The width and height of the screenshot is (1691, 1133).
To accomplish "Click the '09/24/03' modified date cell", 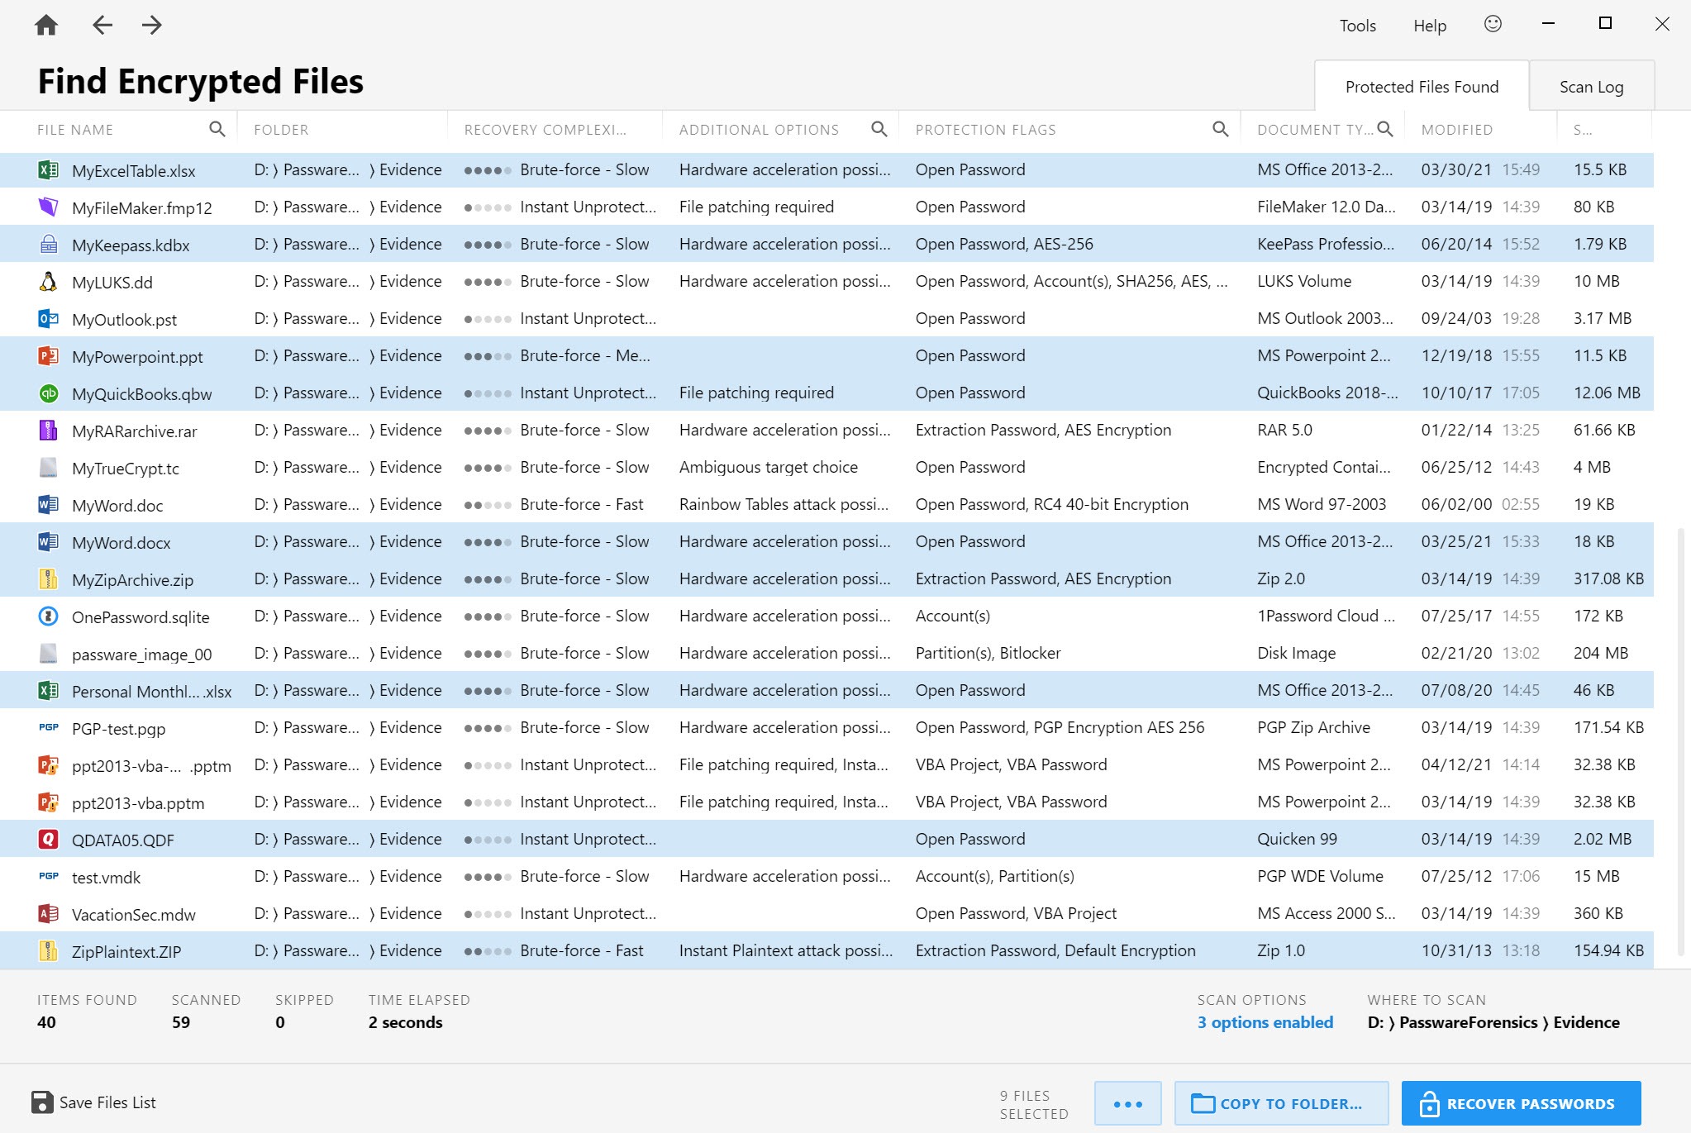I will tap(1456, 318).
